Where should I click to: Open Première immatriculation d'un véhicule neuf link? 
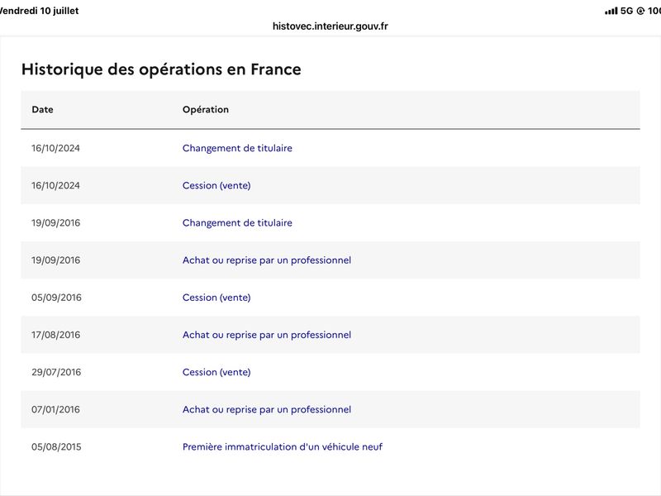283,446
